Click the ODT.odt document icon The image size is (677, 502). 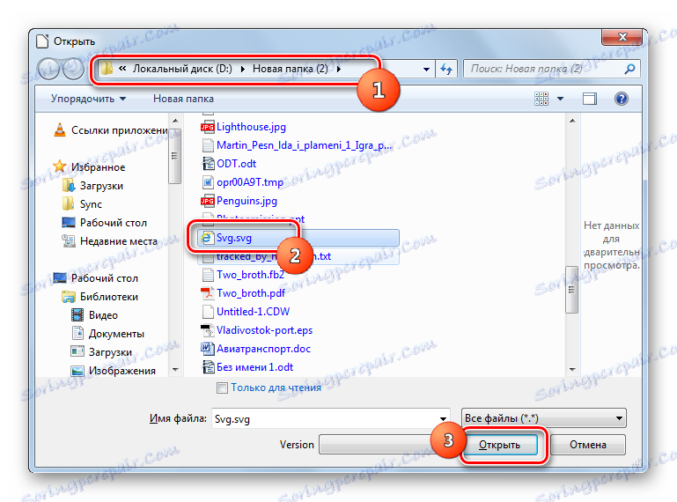click(208, 164)
